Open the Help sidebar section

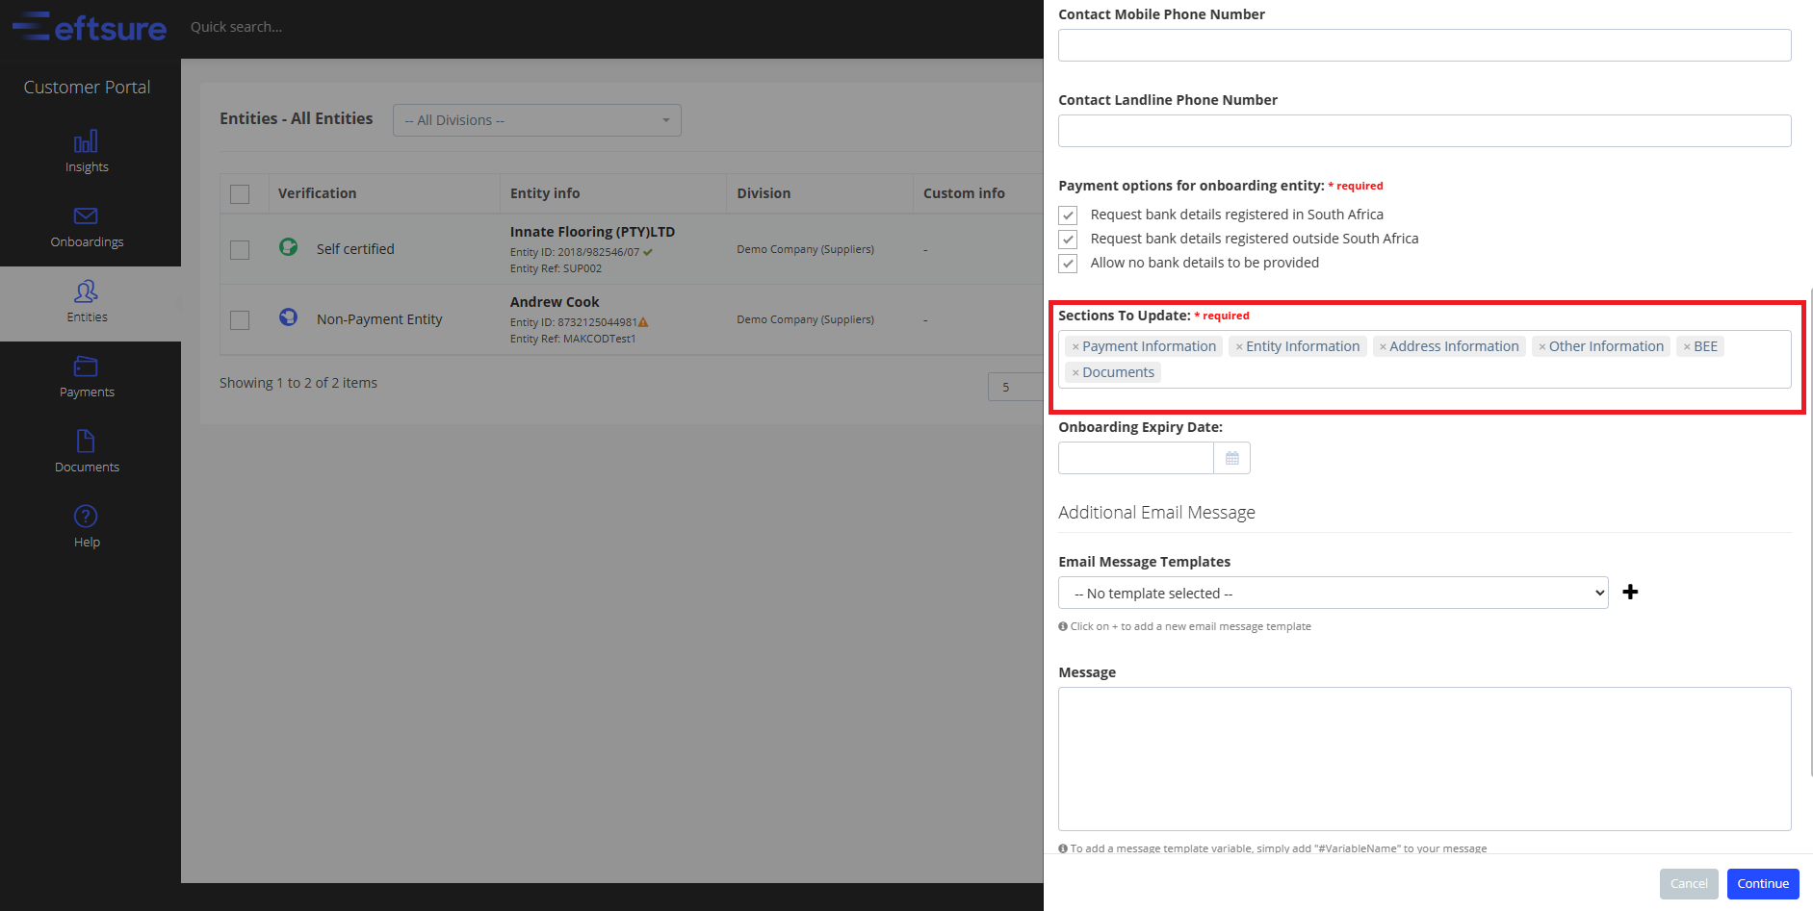click(x=87, y=527)
